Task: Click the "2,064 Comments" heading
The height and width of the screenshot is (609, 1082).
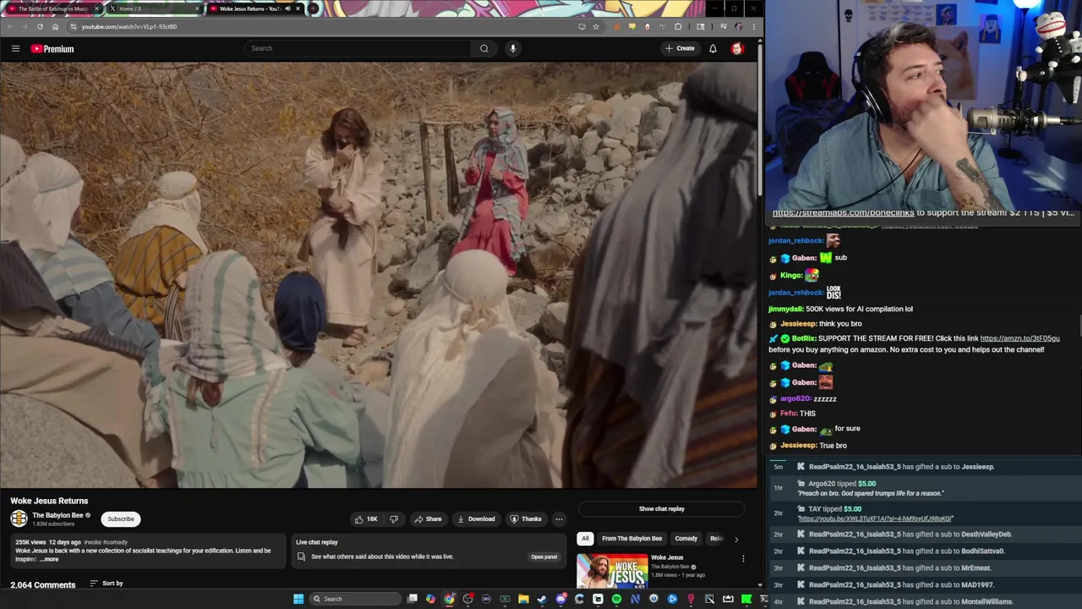Action: tap(43, 584)
